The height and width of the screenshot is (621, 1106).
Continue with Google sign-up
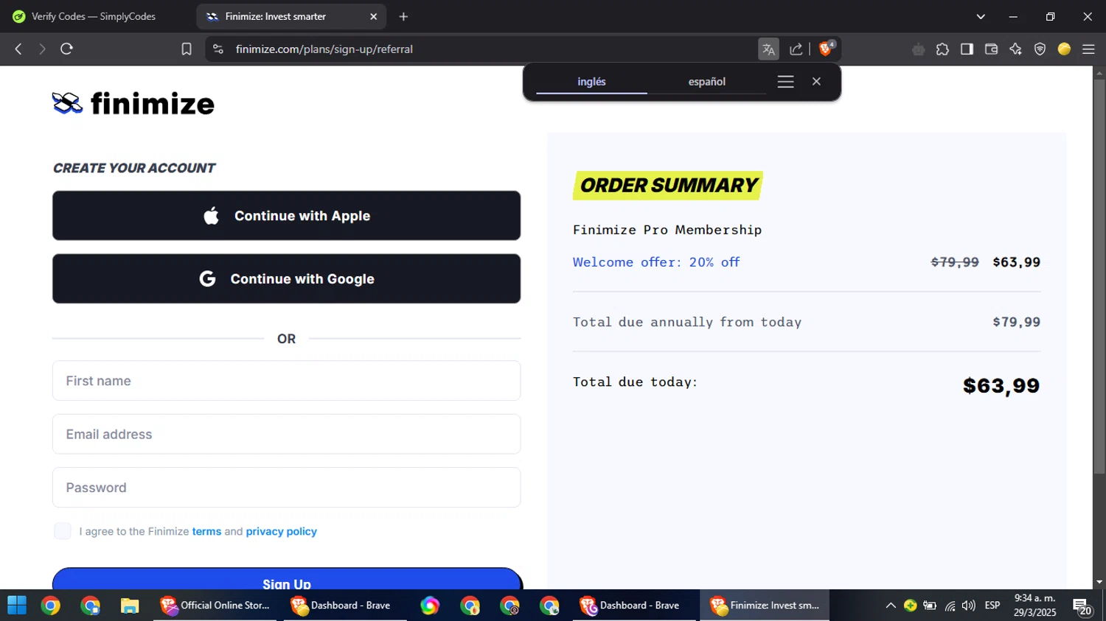pyautogui.click(x=286, y=279)
